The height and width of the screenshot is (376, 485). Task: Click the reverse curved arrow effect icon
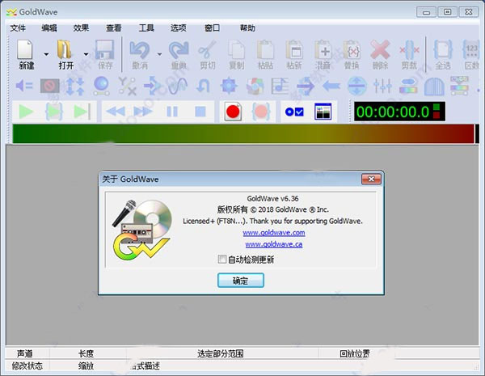click(x=203, y=86)
